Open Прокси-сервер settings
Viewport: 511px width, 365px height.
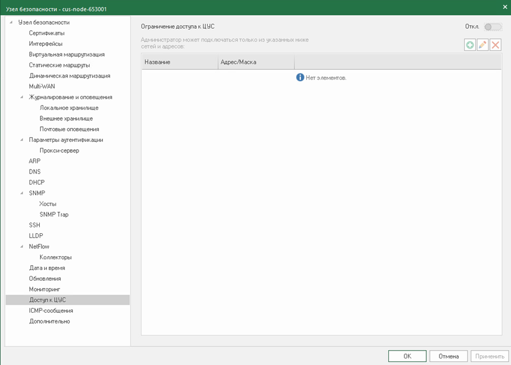tap(60, 150)
